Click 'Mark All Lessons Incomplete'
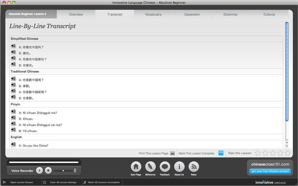Viewport: 298px width, 186px height. tap(104, 182)
